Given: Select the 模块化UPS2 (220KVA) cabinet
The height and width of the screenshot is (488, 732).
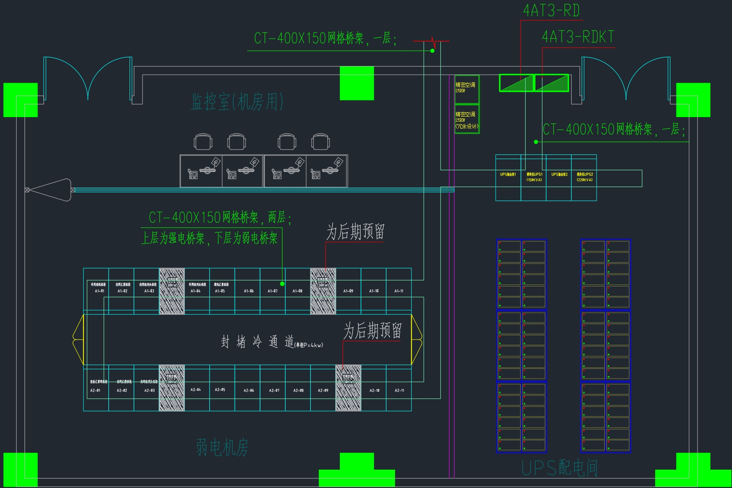Looking at the screenshot, I should (584, 178).
